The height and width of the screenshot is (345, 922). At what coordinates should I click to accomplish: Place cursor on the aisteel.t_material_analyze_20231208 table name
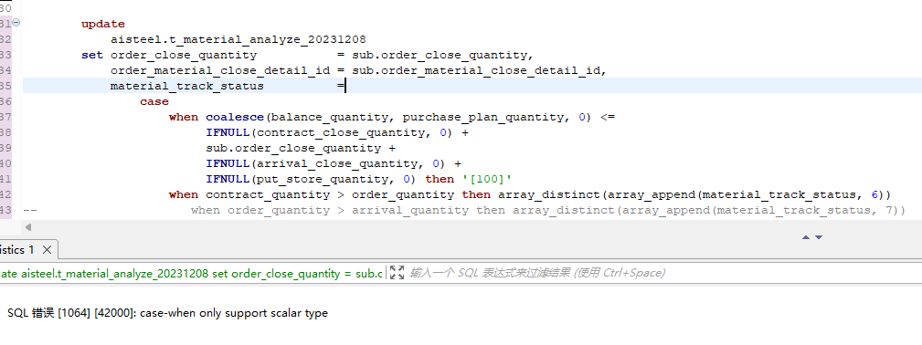238,39
